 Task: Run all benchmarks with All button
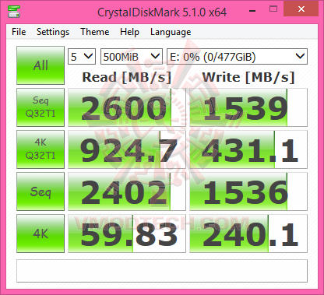tap(40, 65)
